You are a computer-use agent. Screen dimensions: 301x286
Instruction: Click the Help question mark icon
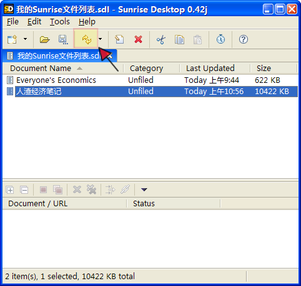click(x=244, y=39)
